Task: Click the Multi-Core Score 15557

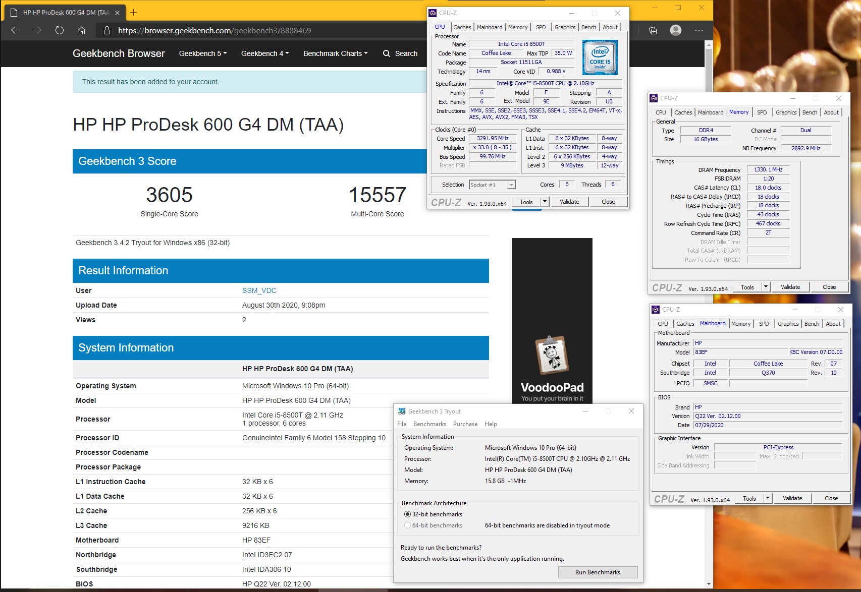Action: tap(378, 195)
